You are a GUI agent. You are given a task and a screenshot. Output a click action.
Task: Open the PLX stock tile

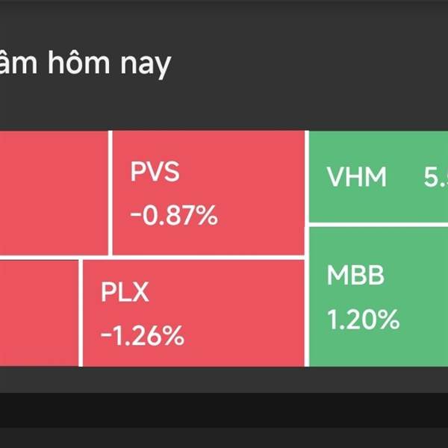click(193, 312)
